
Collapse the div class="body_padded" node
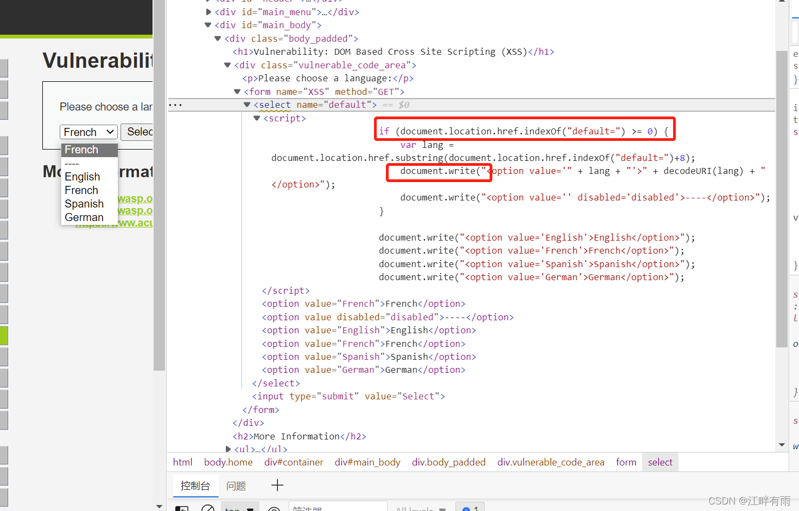tap(218, 38)
